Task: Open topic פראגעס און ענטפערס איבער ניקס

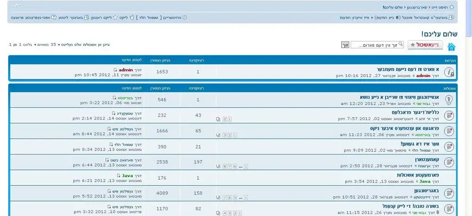Action: pyautogui.click(x=405, y=128)
